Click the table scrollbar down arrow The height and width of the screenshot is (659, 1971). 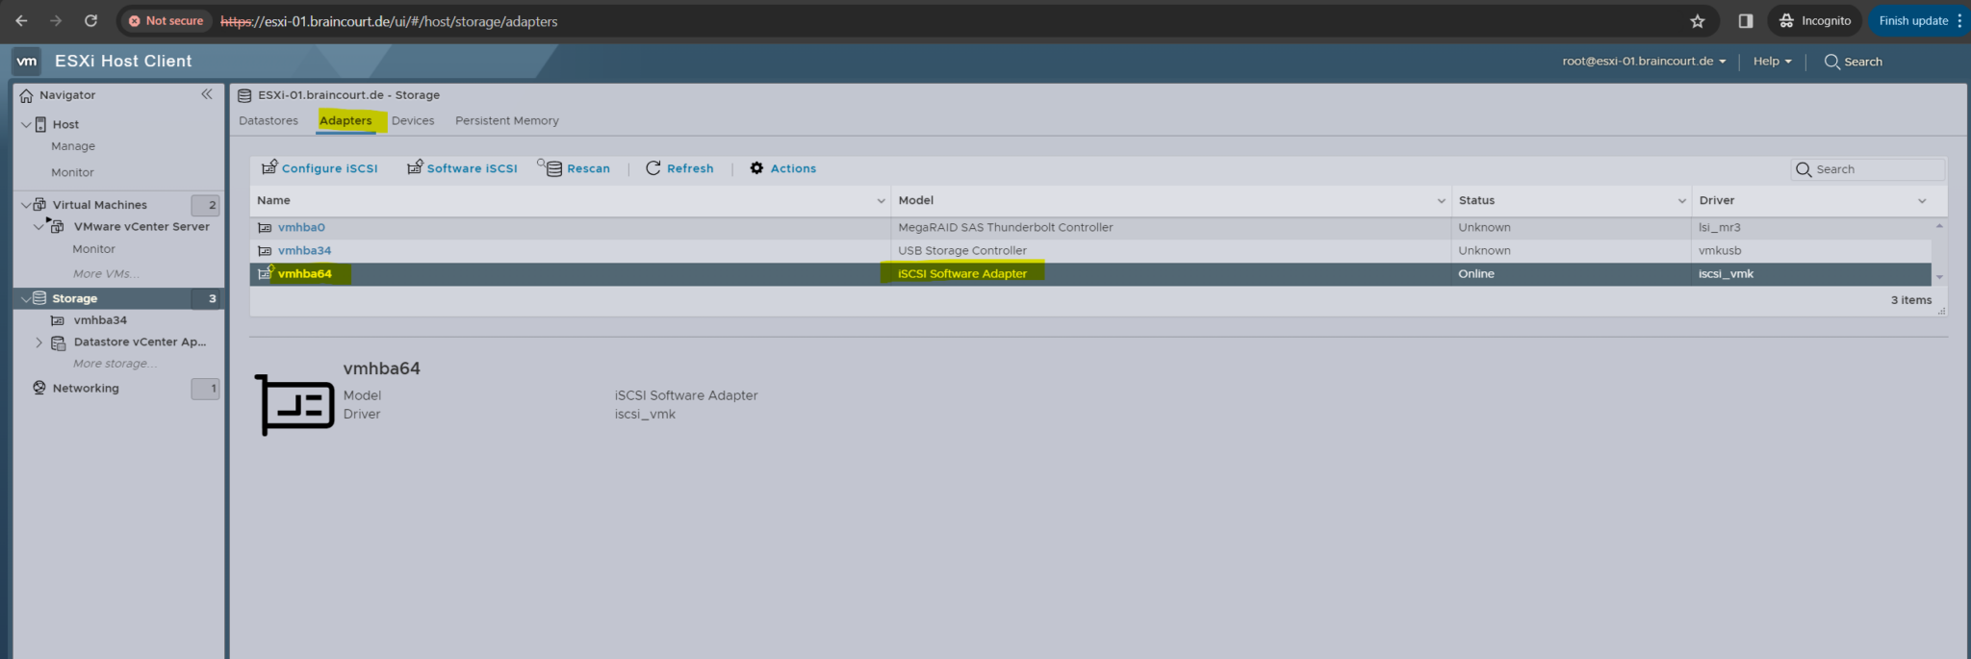[x=1939, y=277]
